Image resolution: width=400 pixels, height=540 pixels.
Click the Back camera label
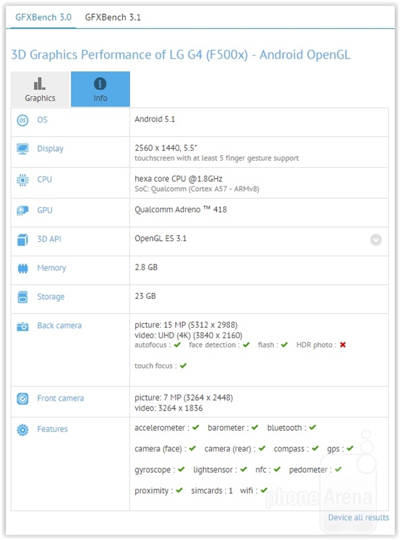[x=59, y=326]
